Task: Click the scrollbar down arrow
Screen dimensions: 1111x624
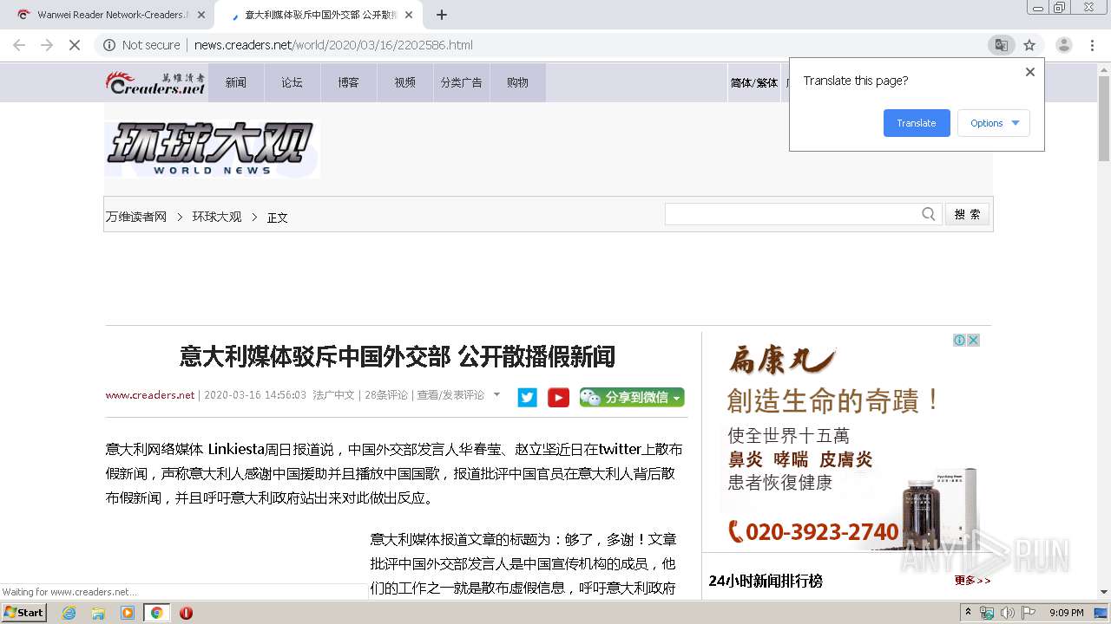Action: tap(1103, 593)
